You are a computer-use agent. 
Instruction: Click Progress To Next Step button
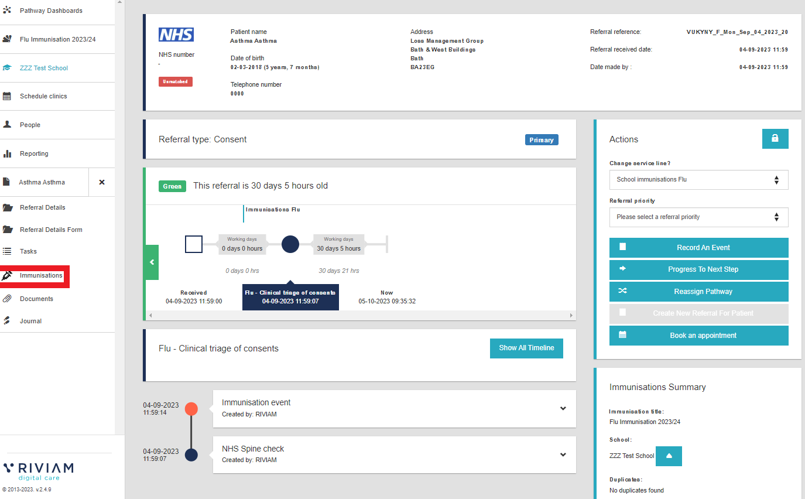coord(698,269)
